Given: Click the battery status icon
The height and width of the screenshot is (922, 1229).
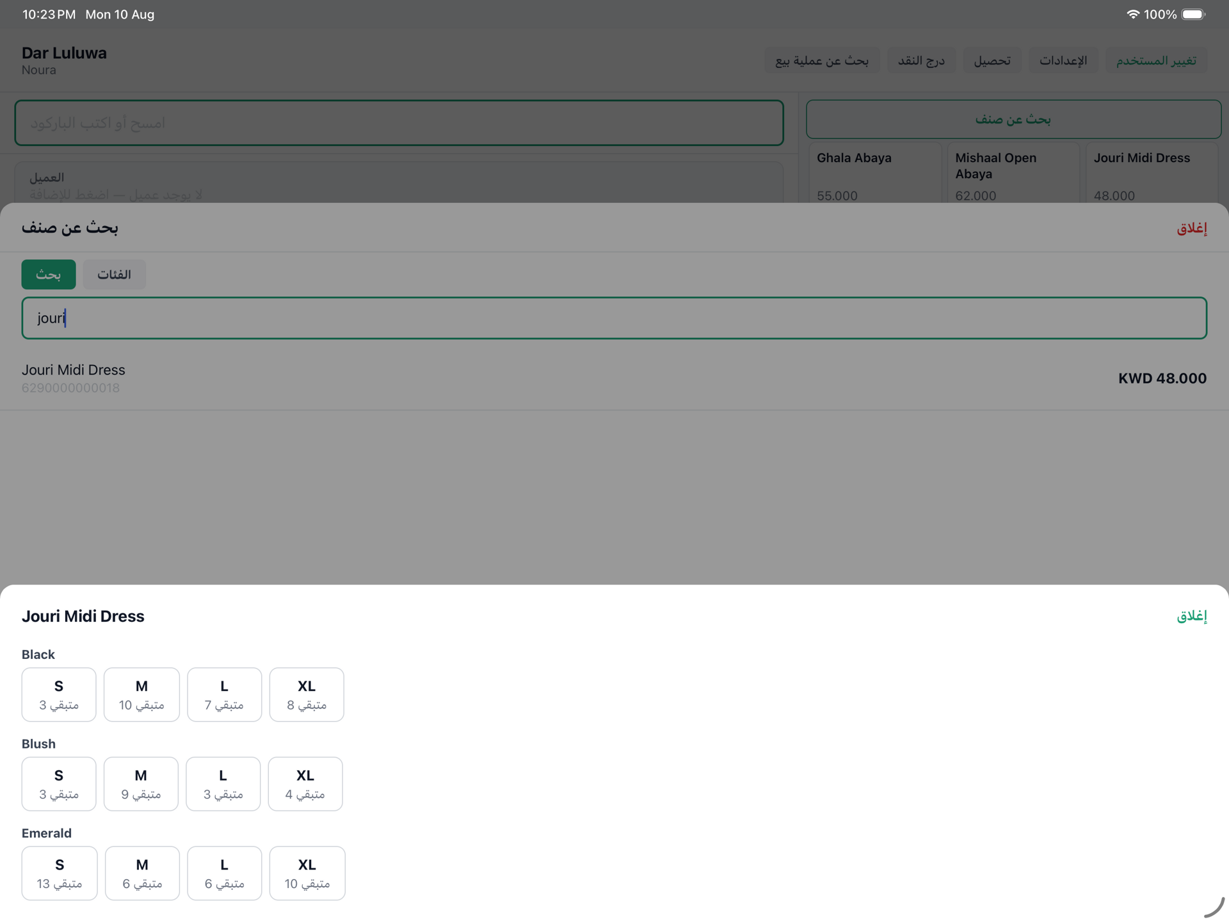Looking at the screenshot, I should point(1193,14).
